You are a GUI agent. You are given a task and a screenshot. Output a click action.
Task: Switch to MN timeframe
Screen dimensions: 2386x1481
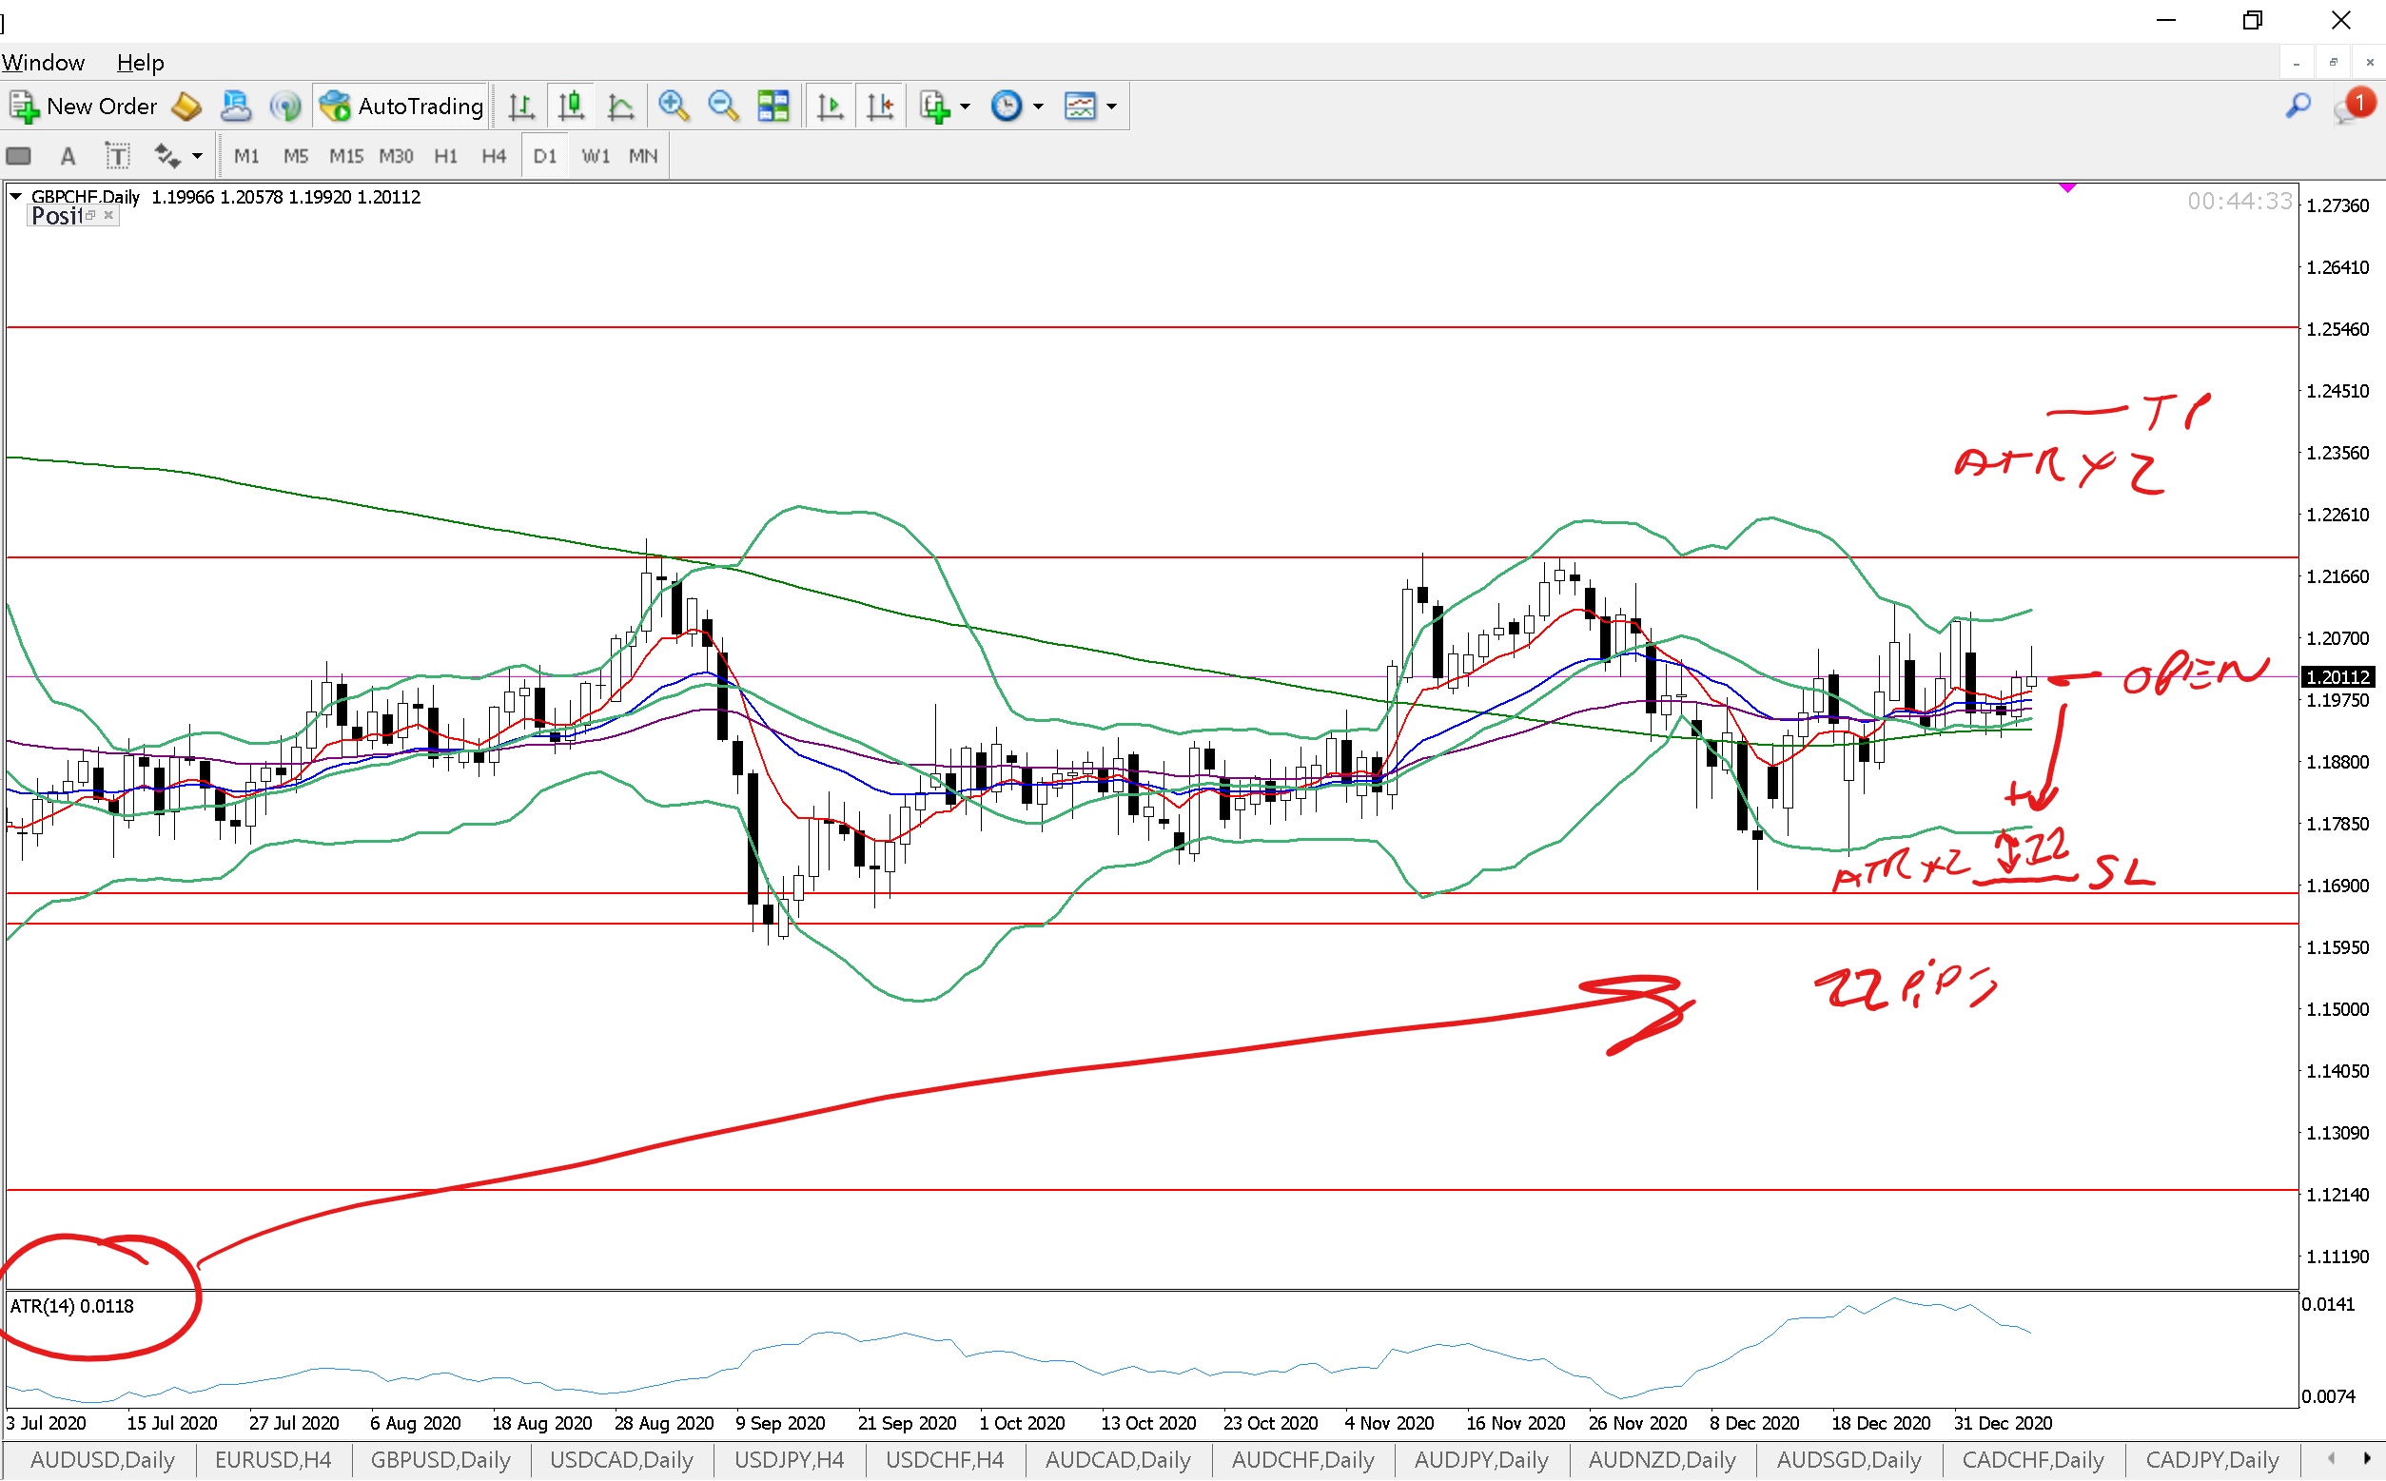point(643,156)
